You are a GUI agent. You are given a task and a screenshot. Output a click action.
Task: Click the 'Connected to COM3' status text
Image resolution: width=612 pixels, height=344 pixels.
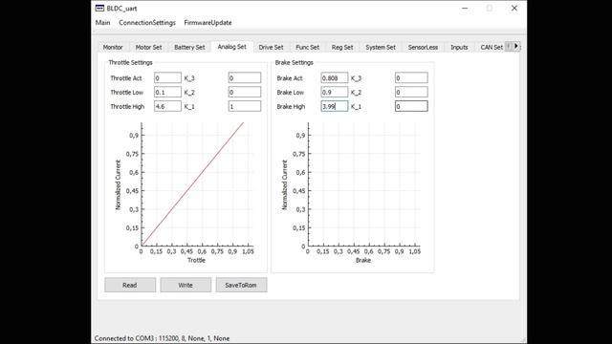click(162, 338)
